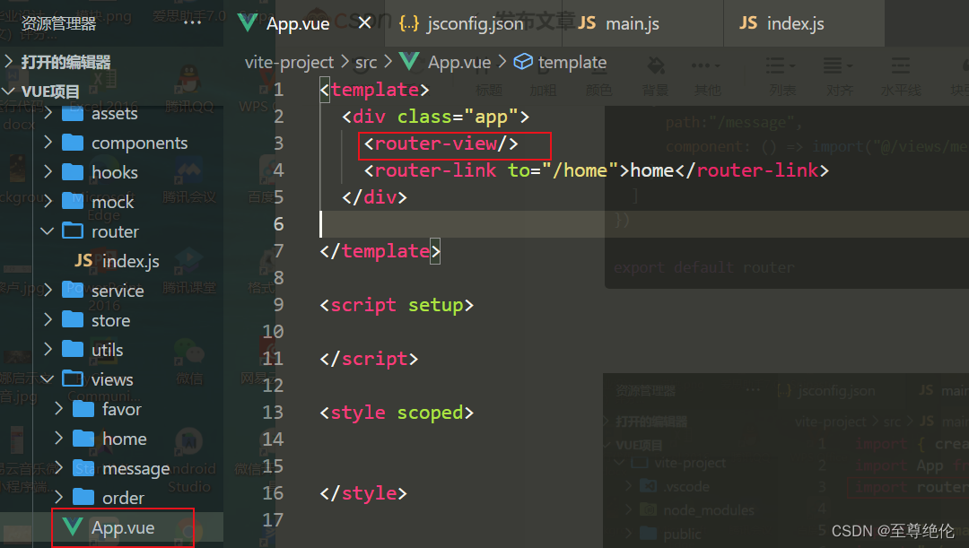Select the open views folder icon
The width and height of the screenshot is (969, 548).
click(x=73, y=378)
